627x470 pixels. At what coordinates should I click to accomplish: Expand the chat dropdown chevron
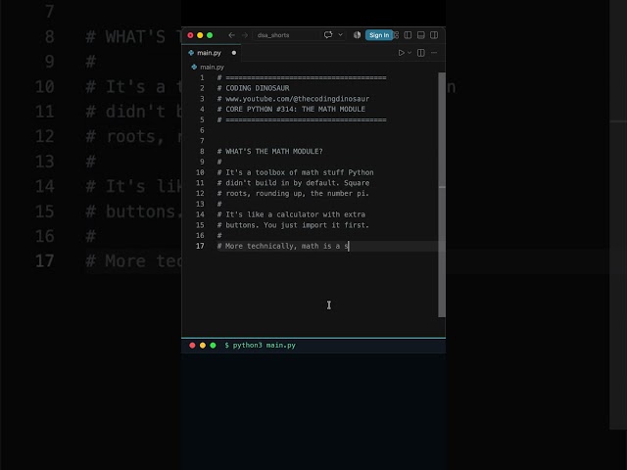[x=341, y=35]
